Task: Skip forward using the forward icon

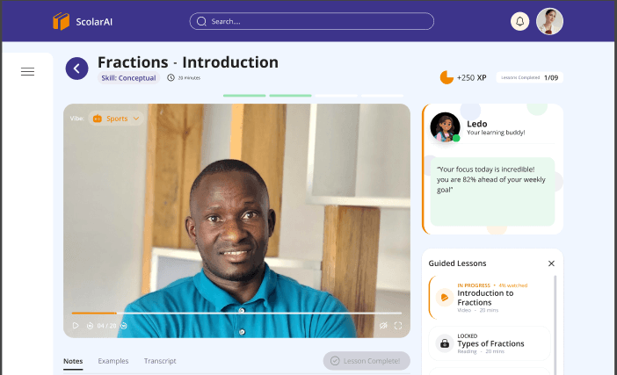Action: [124, 326]
